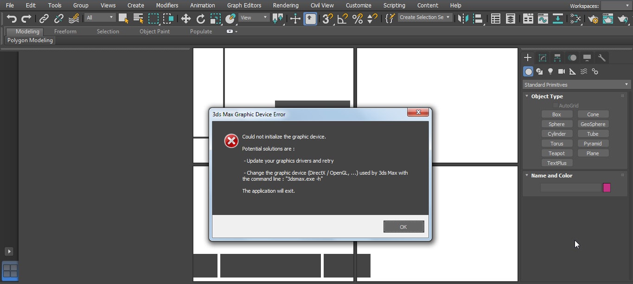This screenshot has width=633, height=284.
Task: Toggle Window/Crossing selection mode
Action: (x=168, y=19)
